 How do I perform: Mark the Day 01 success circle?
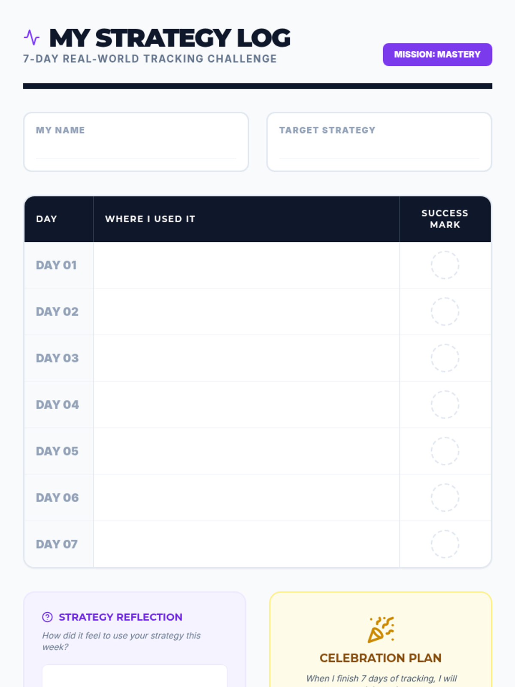click(445, 265)
